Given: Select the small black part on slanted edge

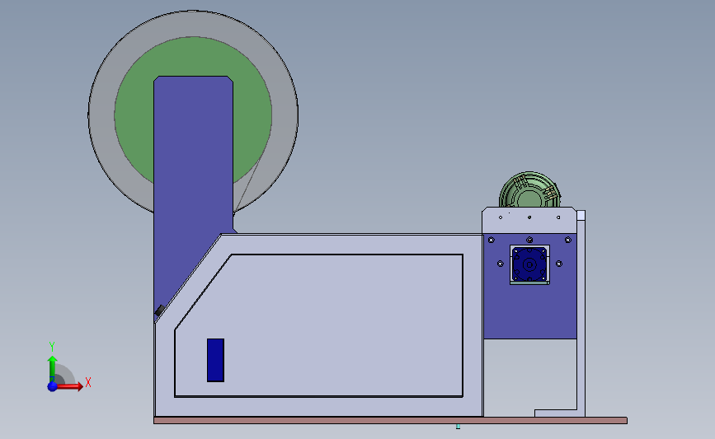Looking at the screenshot, I should click(x=159, y=311).
